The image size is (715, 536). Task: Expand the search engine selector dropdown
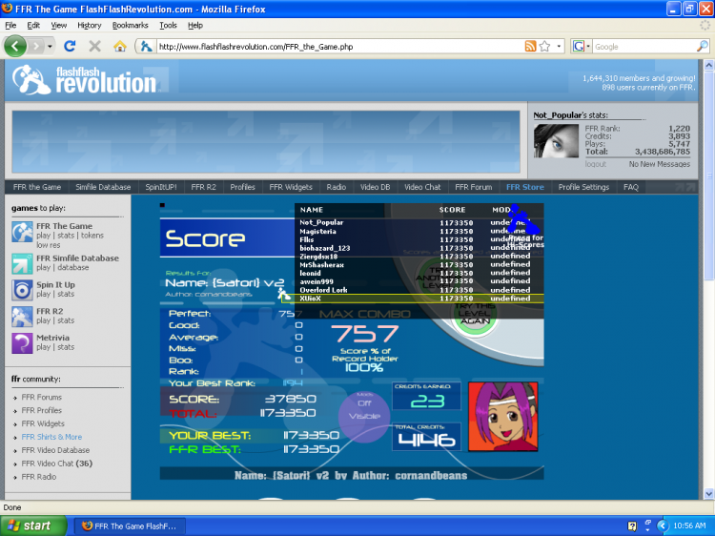click(x=582, y=46)
